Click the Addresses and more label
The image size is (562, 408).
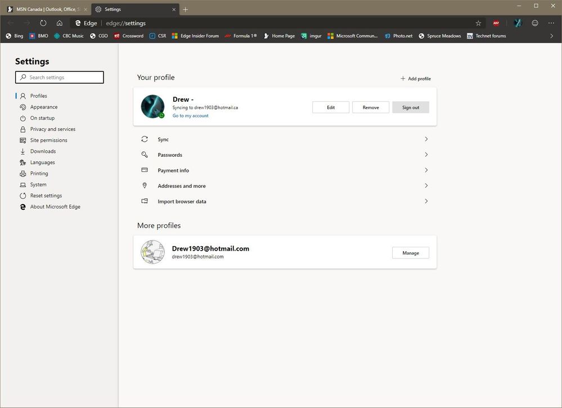point(182,186)
